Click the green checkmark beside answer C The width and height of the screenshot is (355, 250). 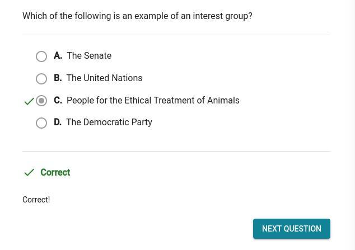[29, 101]
